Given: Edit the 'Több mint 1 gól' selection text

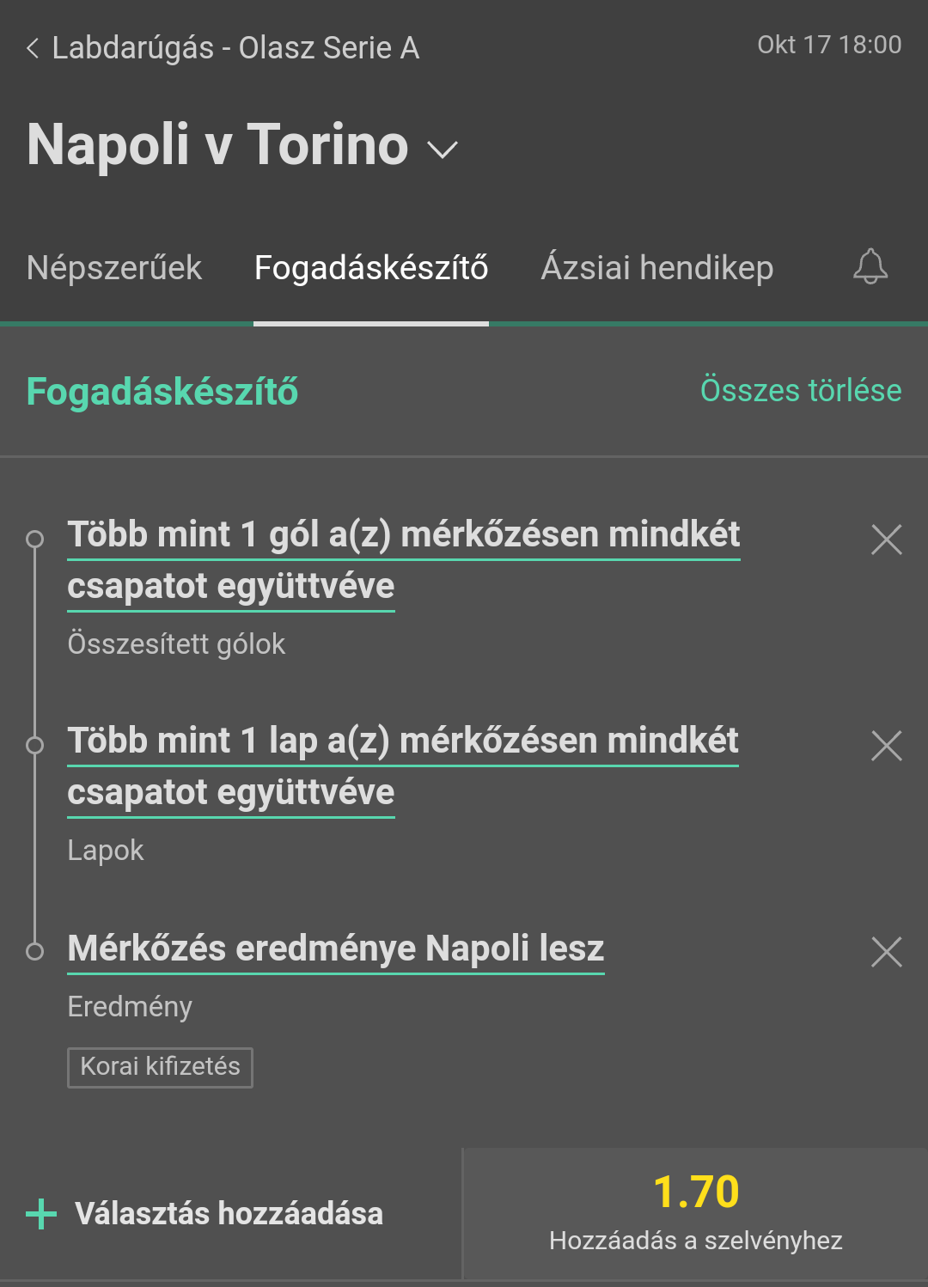Looking at the screenshot, I should (404, 560).
